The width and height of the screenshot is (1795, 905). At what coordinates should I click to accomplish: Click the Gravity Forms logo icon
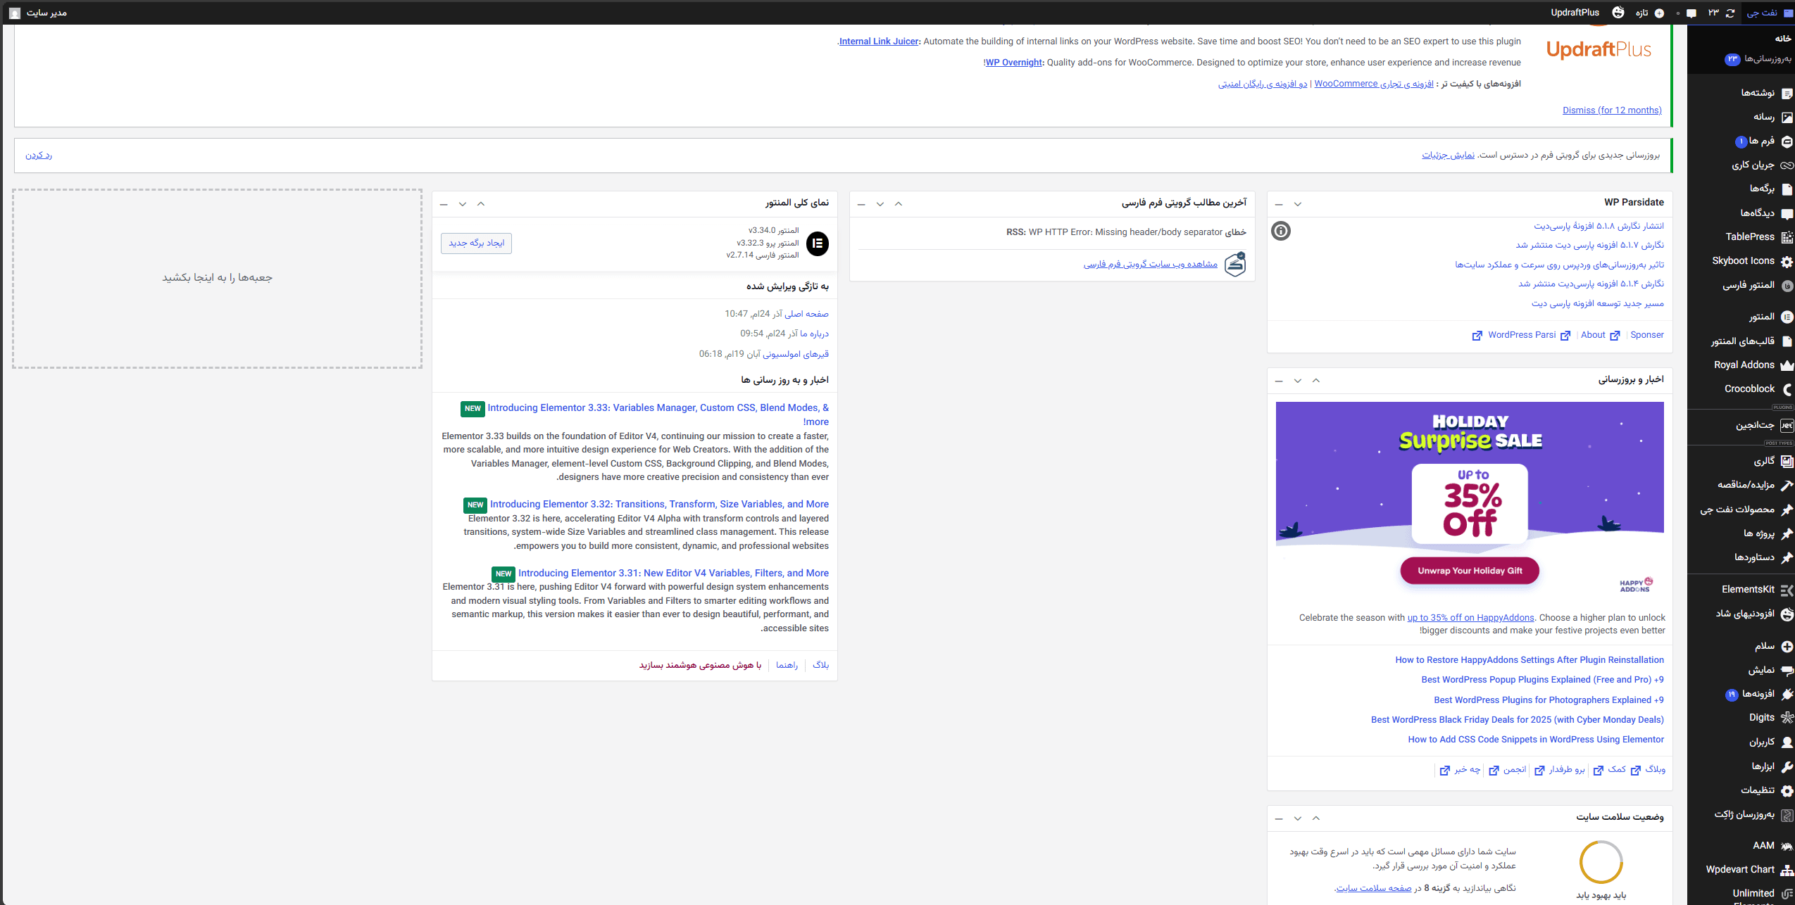pyautogui.click(x=1235, y=265)
